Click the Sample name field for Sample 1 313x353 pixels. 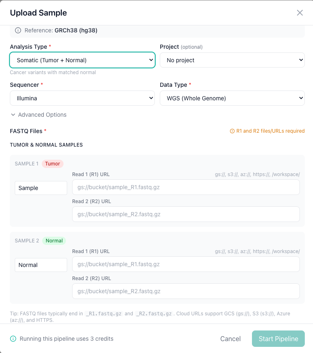pyautogui.click(x=41, y=188)
